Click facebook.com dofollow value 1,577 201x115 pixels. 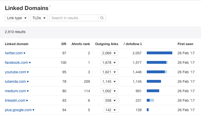coord(137,62)
